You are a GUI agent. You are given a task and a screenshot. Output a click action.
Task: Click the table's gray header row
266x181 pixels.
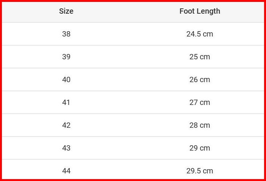[x=133, y=11]
